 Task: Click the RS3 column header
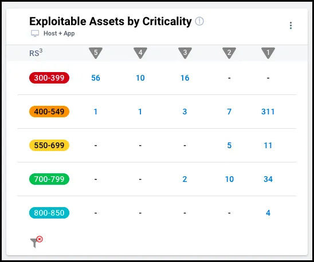coord(36,53)
